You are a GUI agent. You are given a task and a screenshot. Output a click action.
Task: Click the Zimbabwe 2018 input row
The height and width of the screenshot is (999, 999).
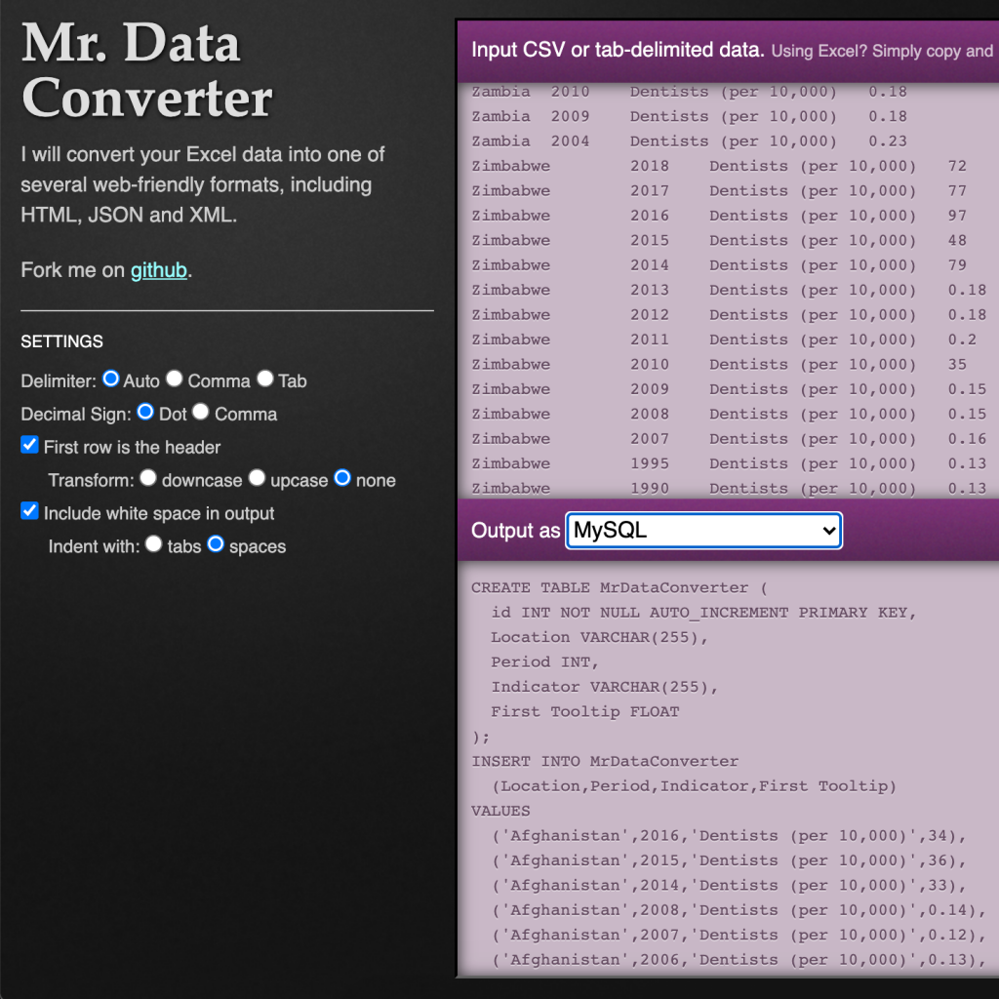[x=719, y=167]
